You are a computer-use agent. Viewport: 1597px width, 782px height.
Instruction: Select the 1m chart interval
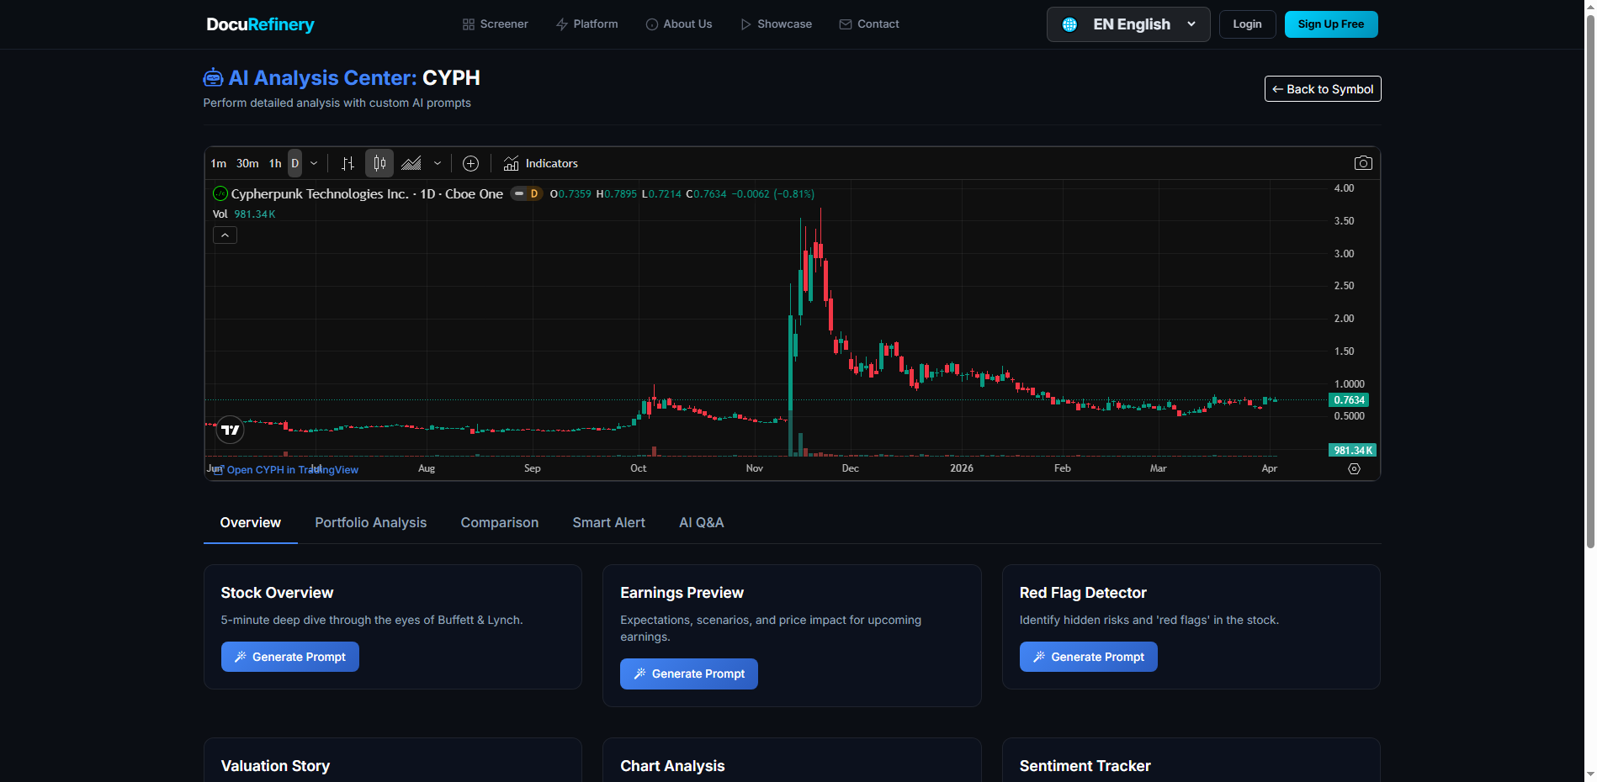pyautogui.click(x=219, y=163)
